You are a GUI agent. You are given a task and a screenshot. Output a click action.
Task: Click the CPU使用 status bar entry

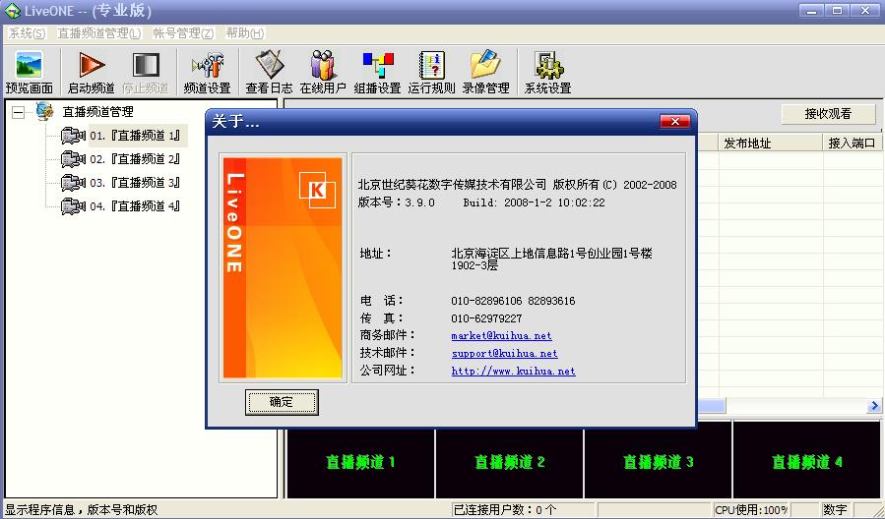pos(751,510)
